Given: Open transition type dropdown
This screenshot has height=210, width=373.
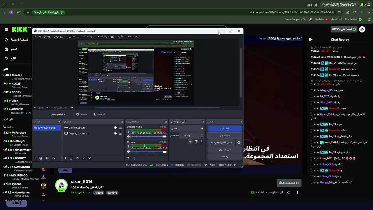Looking at the screenshot, I should pyautogui.click(x=187, y=128).
